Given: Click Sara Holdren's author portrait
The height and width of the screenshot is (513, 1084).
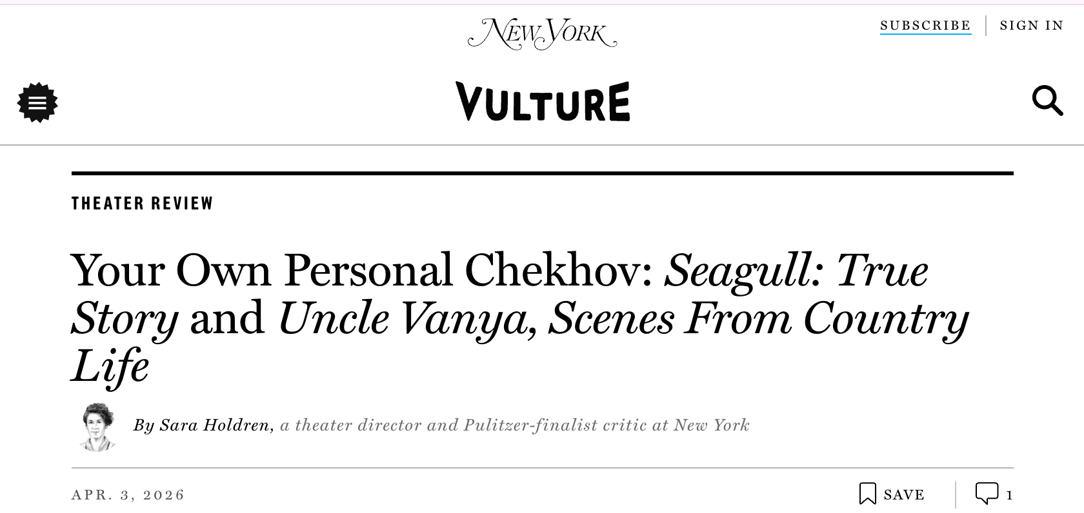Looking at the screenshot, I should click(x=97, y=427).
